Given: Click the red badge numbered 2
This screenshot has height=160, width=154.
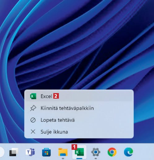Looking at the screenshot, I should (56, 96).
